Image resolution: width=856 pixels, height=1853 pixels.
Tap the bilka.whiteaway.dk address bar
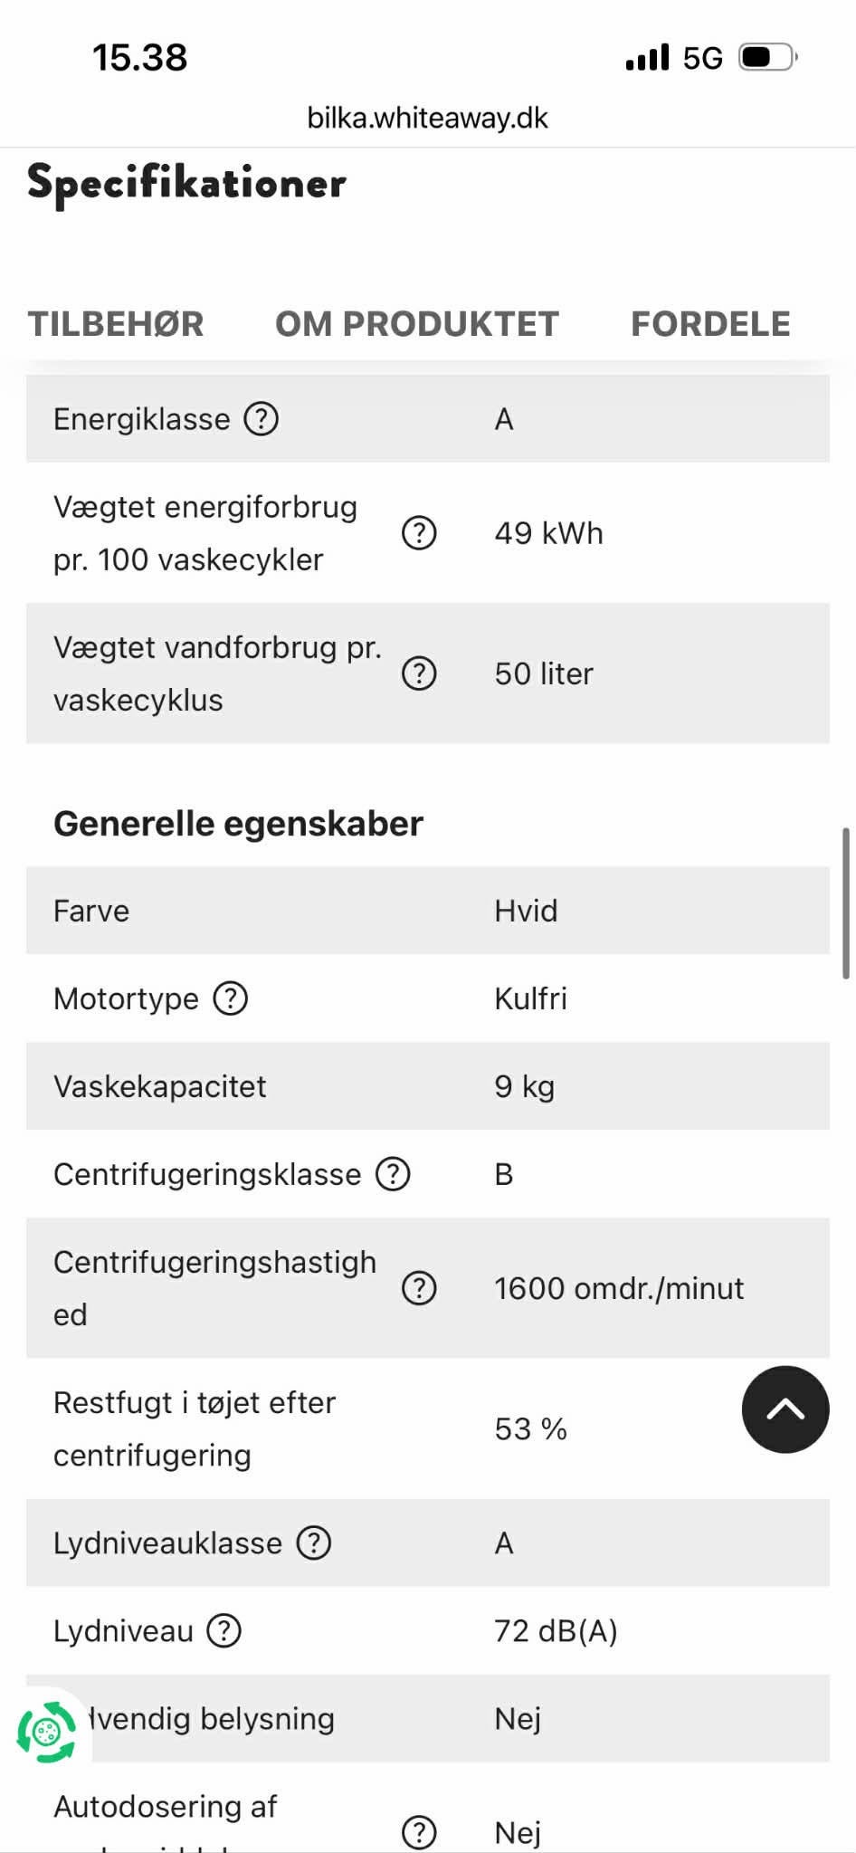click(427, 118)
